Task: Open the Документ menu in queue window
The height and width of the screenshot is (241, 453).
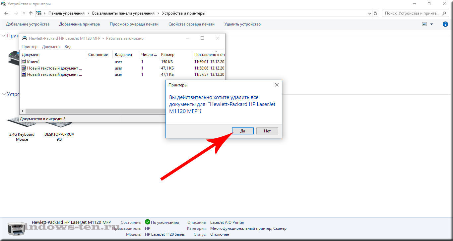Action: tap(51, 47)
